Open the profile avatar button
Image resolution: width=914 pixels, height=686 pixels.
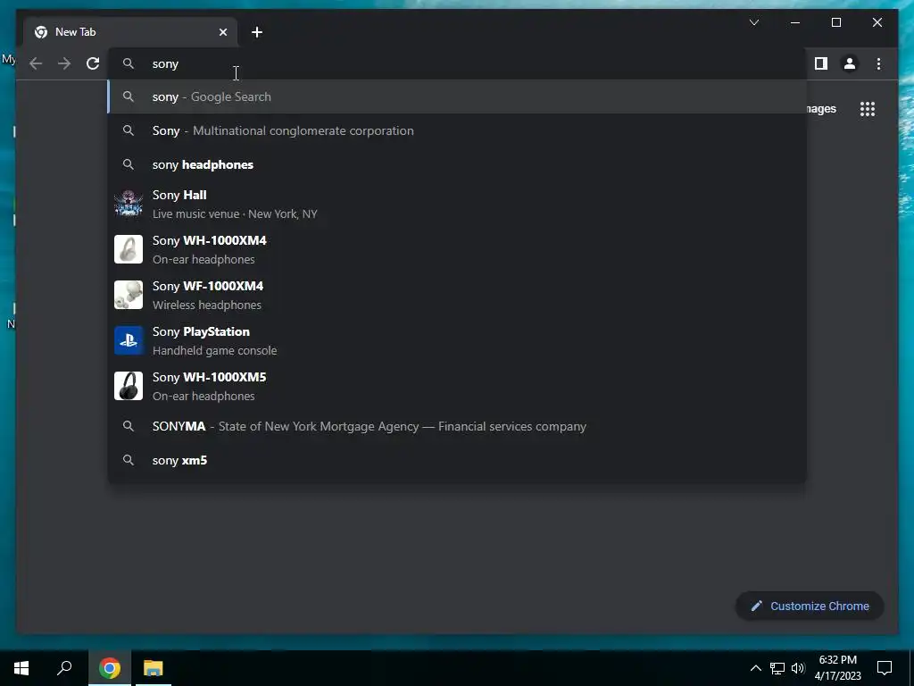pos(850,63)
